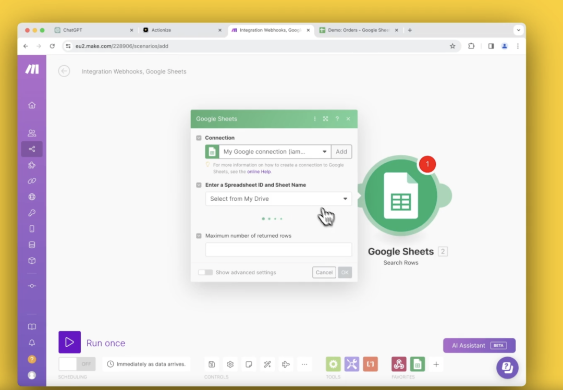
Task: Toggle Show advanced settings switch
Action: (205, 272)
